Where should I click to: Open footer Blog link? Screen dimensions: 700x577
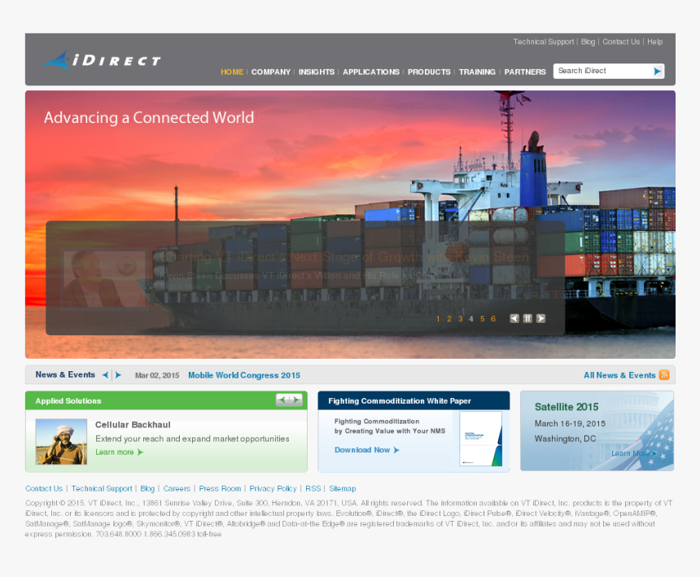pos(147,488)
